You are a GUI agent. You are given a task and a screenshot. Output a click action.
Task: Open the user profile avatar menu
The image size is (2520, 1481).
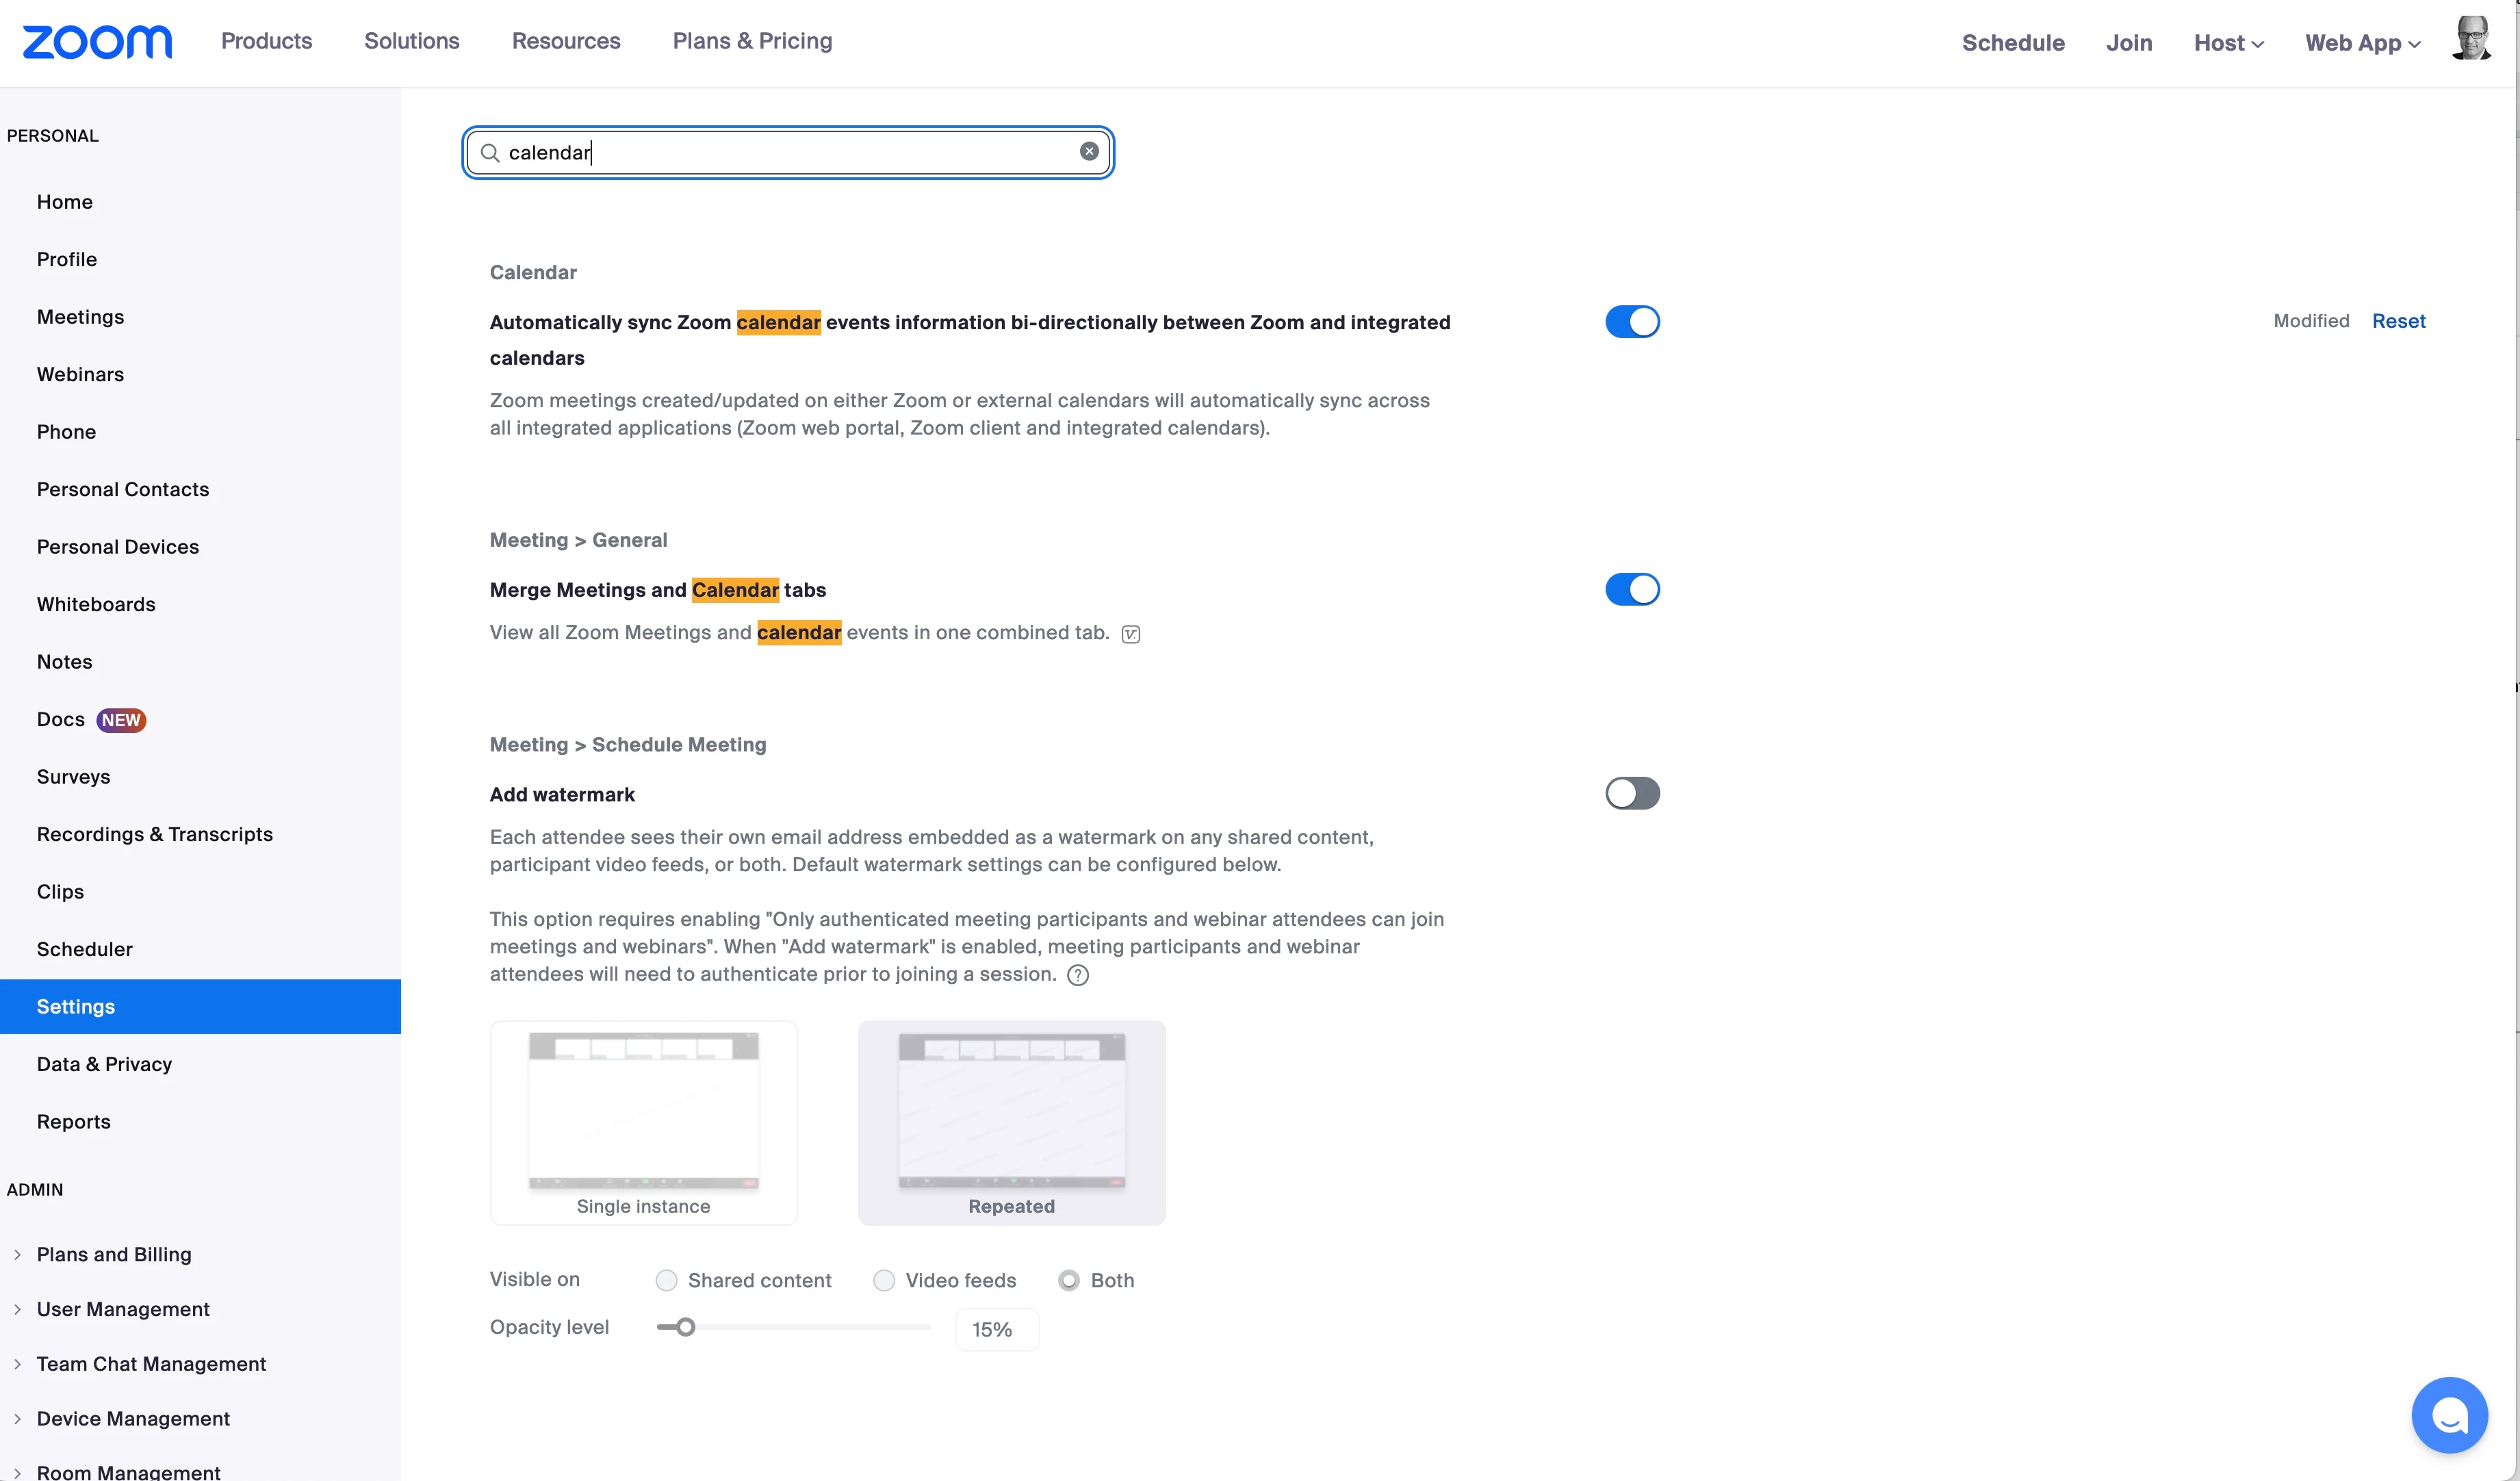(x=2471, y=40)
